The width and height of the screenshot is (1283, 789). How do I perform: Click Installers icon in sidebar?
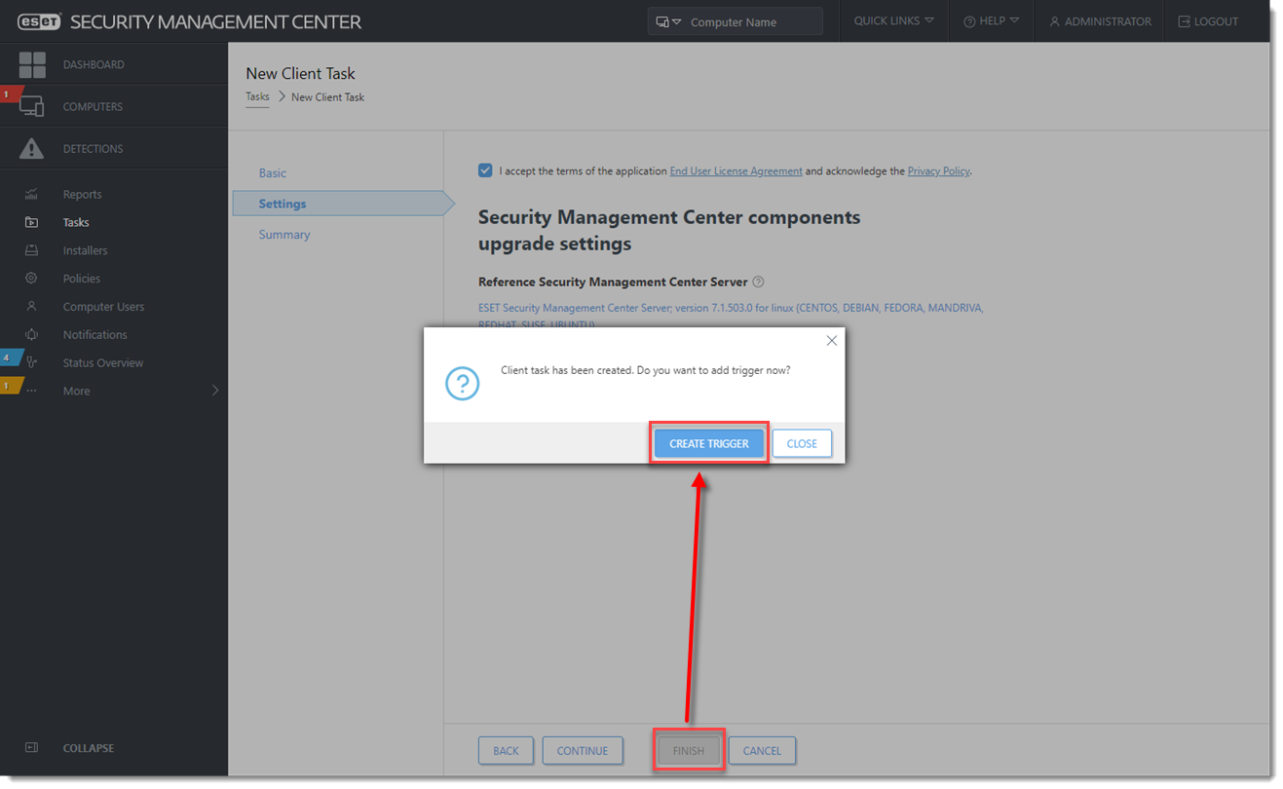31,250
